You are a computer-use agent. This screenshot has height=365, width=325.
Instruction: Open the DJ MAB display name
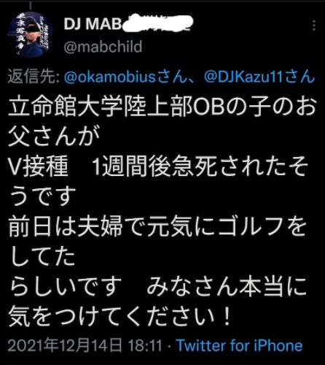coord(93,24)
